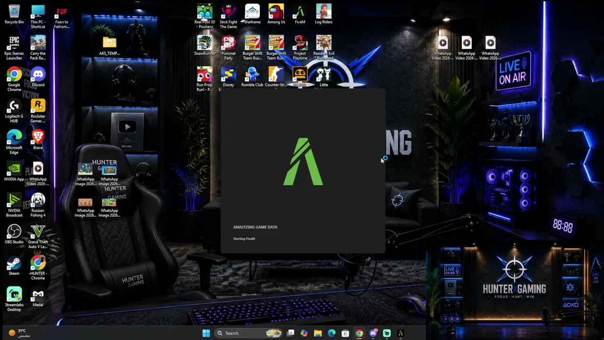Launch Stick Fight The Game shortcut
Viewport: 604px width, 340px height.
pyautogui.click(x=228, y=17)
